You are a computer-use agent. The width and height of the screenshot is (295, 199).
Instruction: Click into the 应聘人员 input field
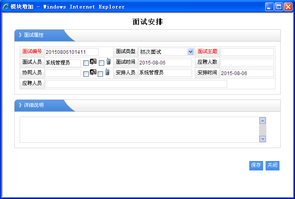click(136, 84)
